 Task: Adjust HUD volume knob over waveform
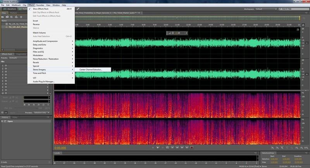click(x=172, y=33)
